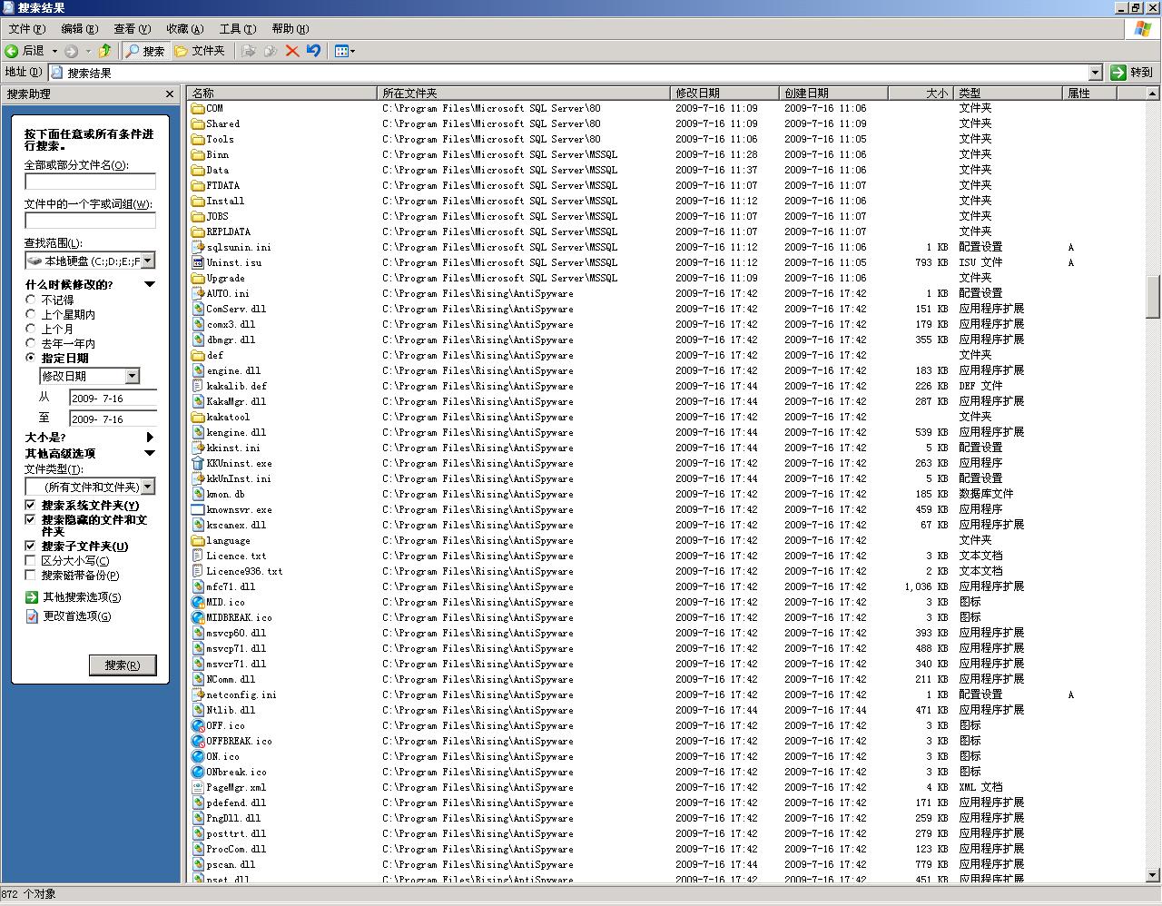Viewport: 1162px width, 906px height.
Task: Click the 搜索(R) search button
Action: [x=123, y=665]
